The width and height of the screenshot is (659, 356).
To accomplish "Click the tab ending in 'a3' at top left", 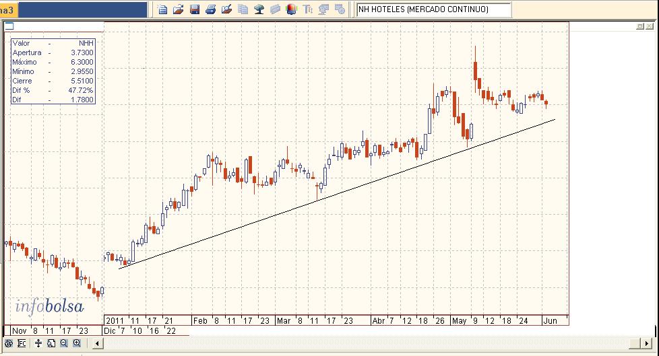I will tap(8, 10).
